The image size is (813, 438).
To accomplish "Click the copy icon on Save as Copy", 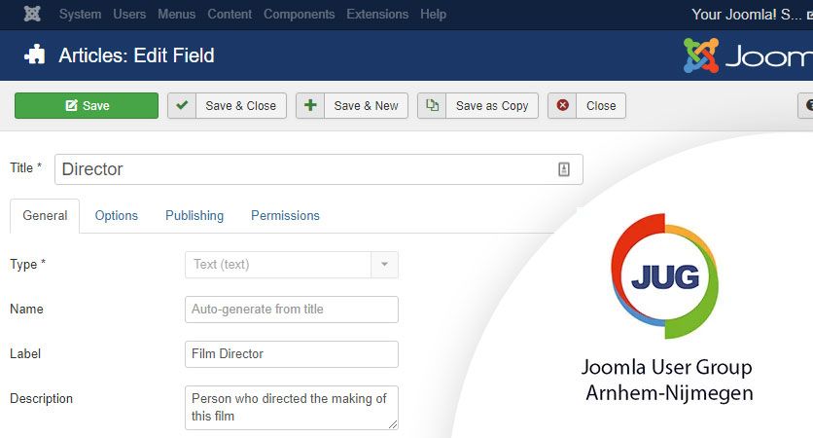I will tap(432, 105).
